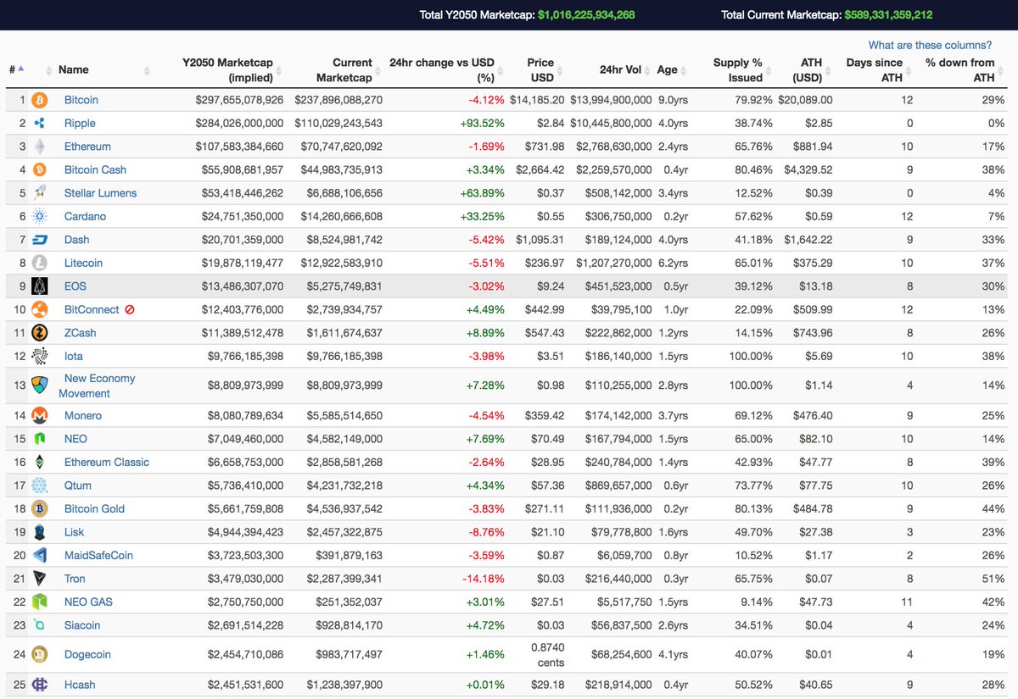Sort by Age column header
This screenshot has height=699, width=1018.
pyautogui.click(x=668, y=69)
